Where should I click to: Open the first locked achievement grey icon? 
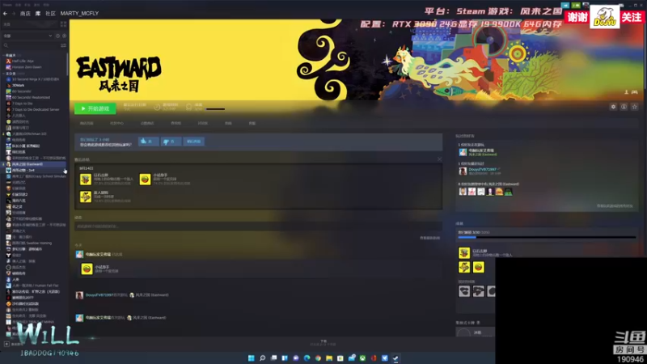point(464,291)
